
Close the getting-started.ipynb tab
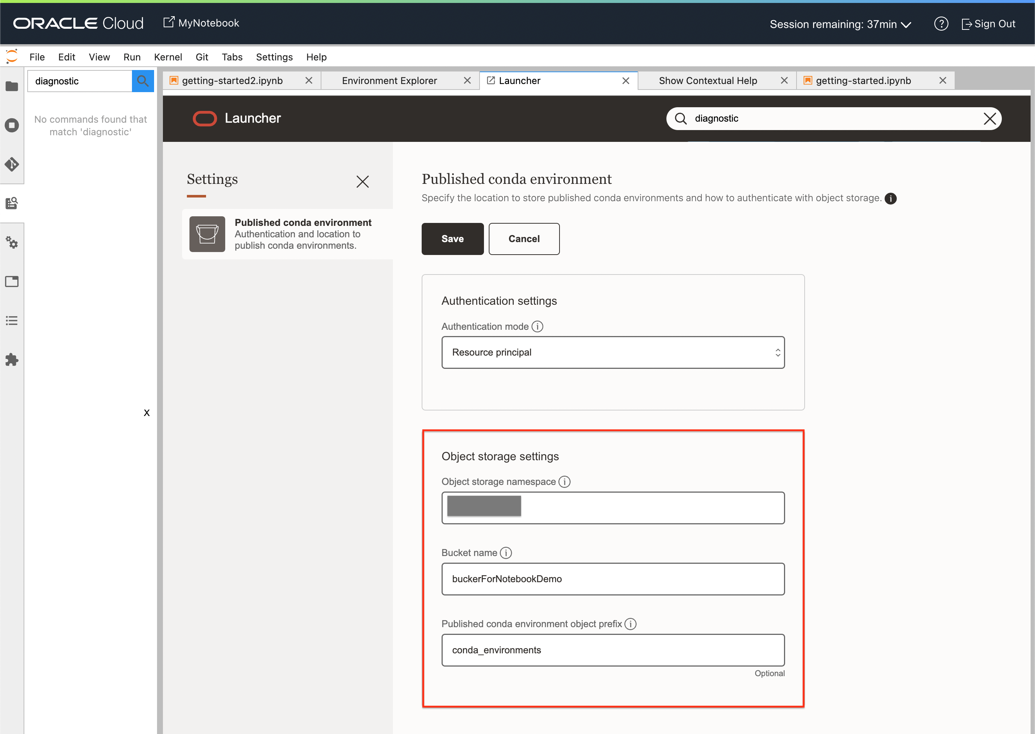coord(943,80)
